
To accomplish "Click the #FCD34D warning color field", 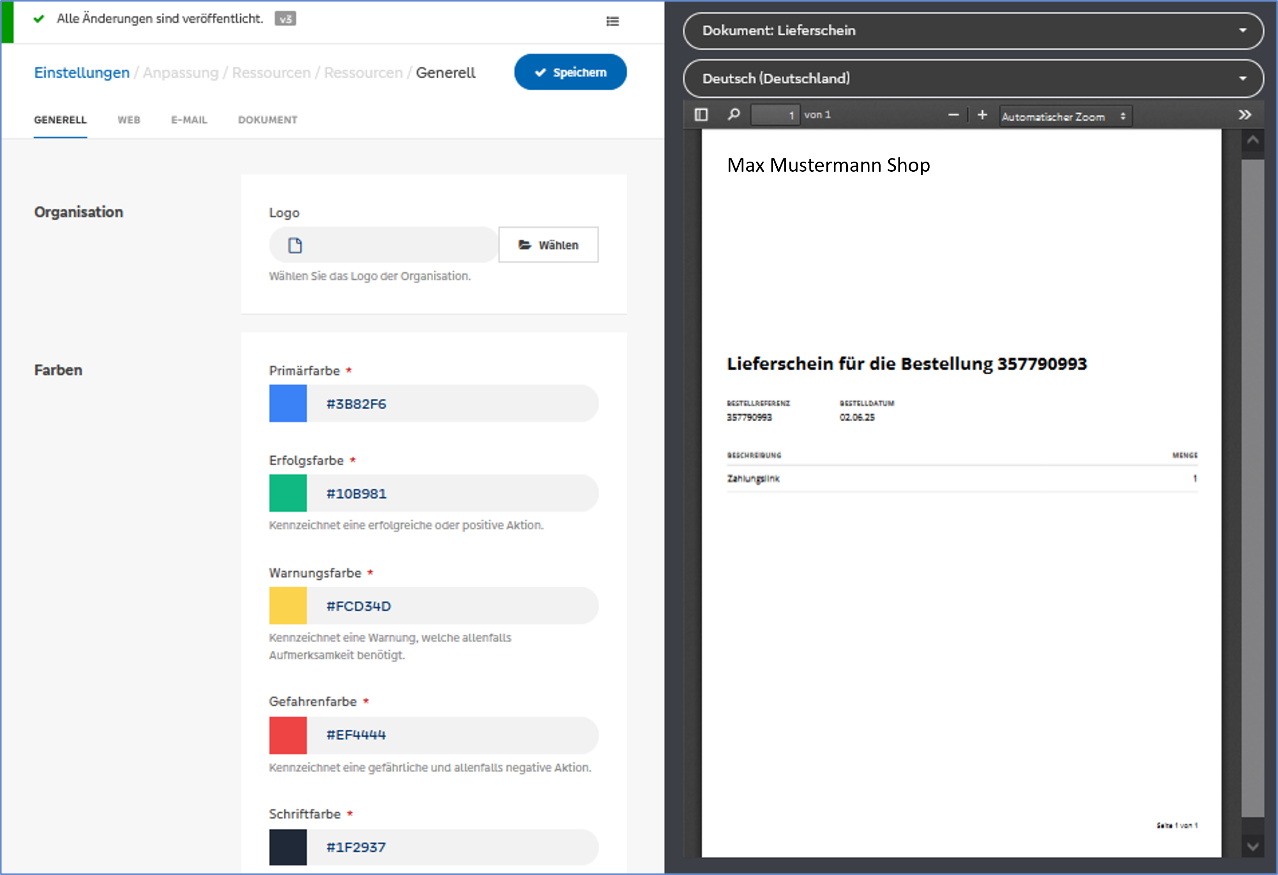I will [x=453, y=606].
